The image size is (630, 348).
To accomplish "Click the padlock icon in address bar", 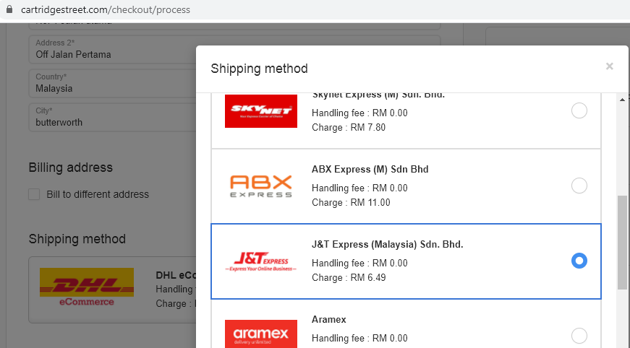I will click(9, 9).
